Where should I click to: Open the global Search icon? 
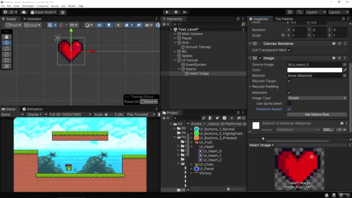(299, 12)
